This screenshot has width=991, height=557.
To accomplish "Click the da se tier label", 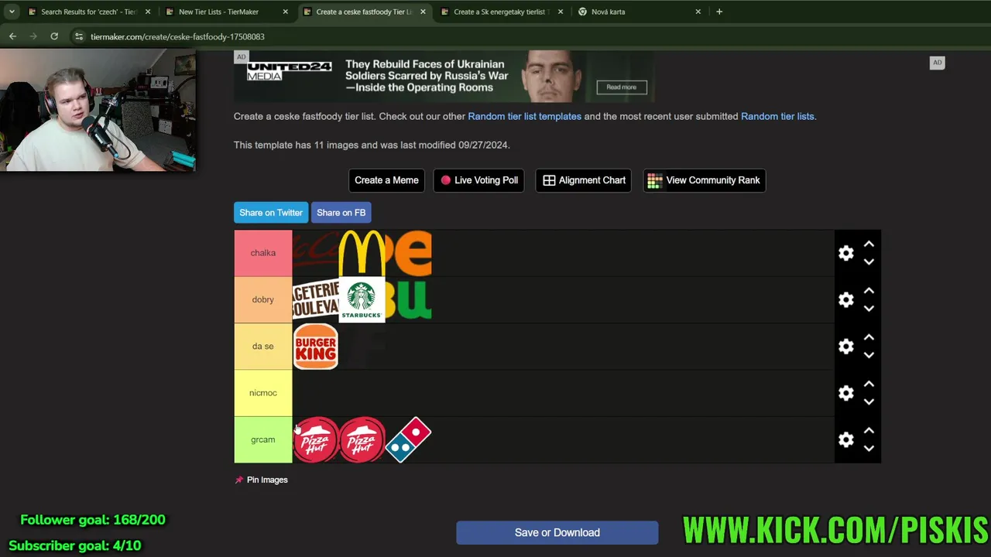I will click(263, 347).
